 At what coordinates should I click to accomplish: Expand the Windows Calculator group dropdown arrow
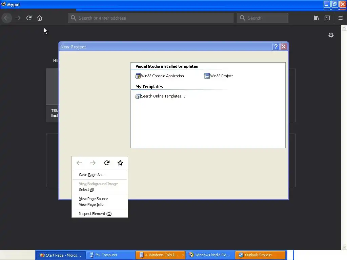183,255
